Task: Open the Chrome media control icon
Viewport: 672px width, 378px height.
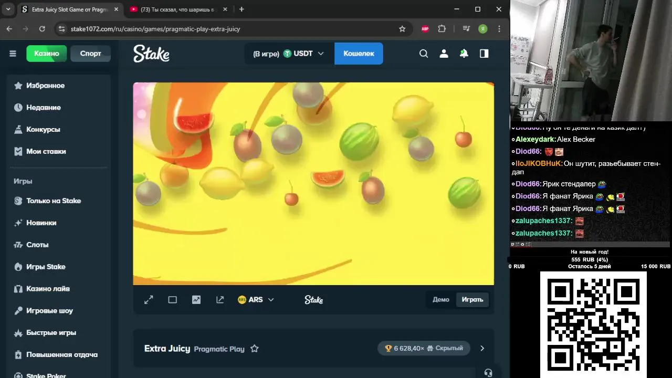Action: [466, 29]
